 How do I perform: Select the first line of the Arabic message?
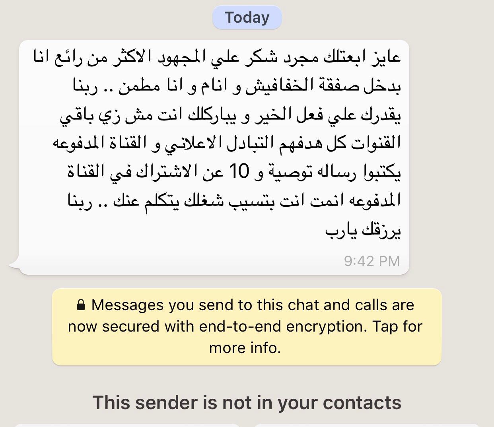217,57
